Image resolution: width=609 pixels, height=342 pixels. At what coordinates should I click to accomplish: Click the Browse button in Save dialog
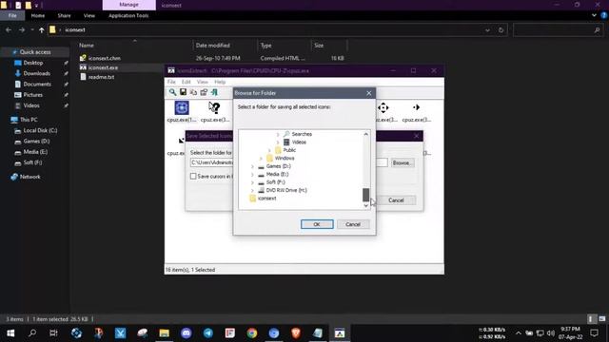pyautogui.click(x=402, y=162)
